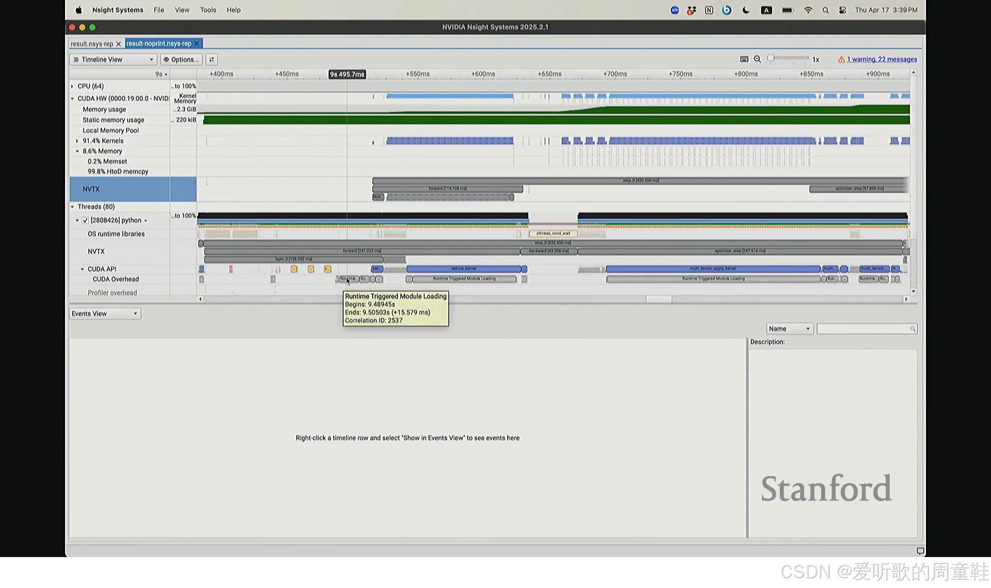
Task: Click the Options... button
Action: point(181,59)
